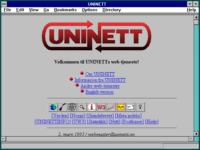
Task: Open the Directory menu
Action: pos(112,10)
